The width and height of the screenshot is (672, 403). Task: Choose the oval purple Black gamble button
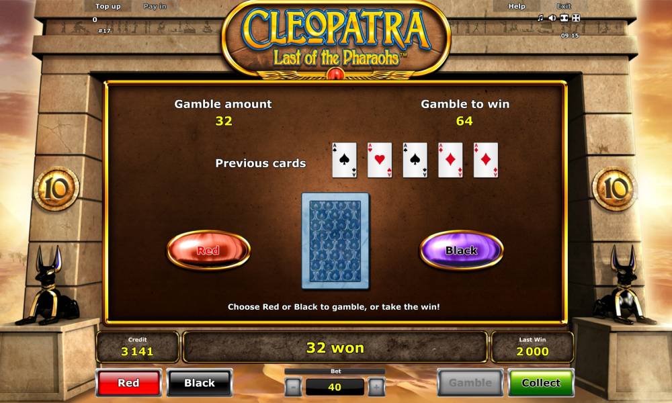pos(461,250)
